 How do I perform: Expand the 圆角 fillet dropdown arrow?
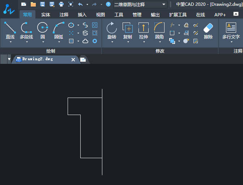[x=160, y=42]
